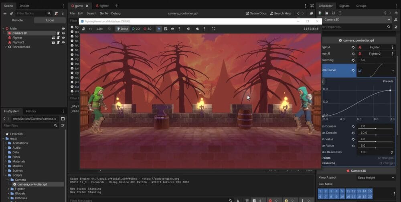401x202 pixels.
Task: Click the property sort tools icon beside the filter
Action: point(396,27)
